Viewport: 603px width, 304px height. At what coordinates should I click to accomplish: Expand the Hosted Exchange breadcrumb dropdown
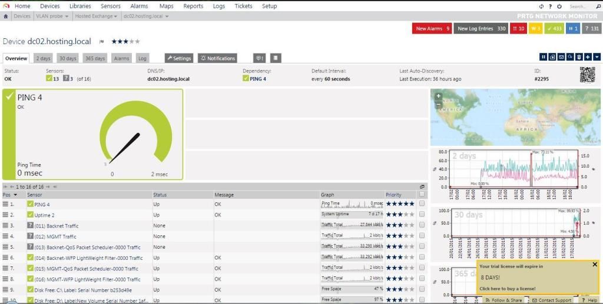tap(116, 16)
